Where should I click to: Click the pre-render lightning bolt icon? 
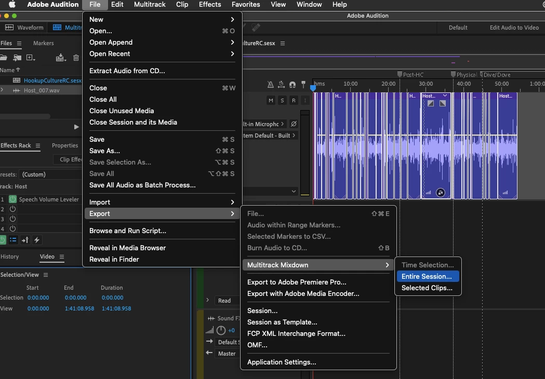click(37, 240)
